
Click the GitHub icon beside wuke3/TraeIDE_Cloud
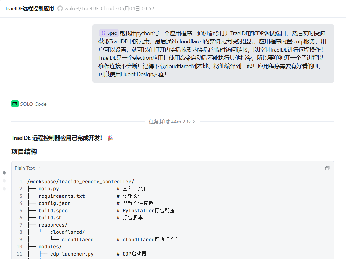(60, 9)
